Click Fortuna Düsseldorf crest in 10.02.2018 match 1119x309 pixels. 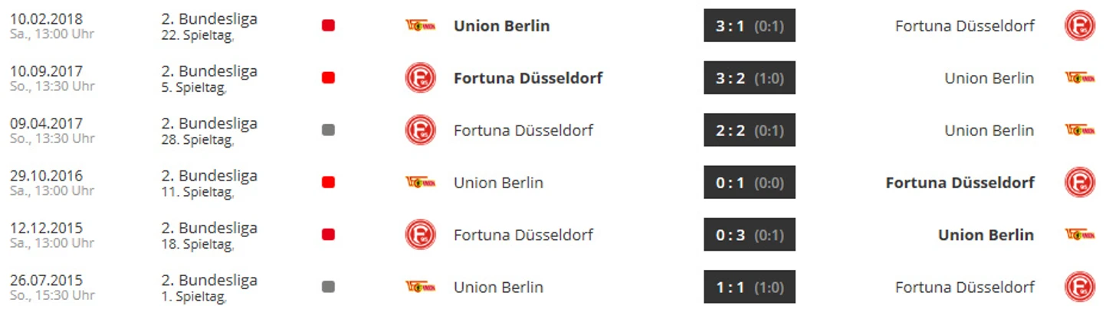pos(1080,25)
